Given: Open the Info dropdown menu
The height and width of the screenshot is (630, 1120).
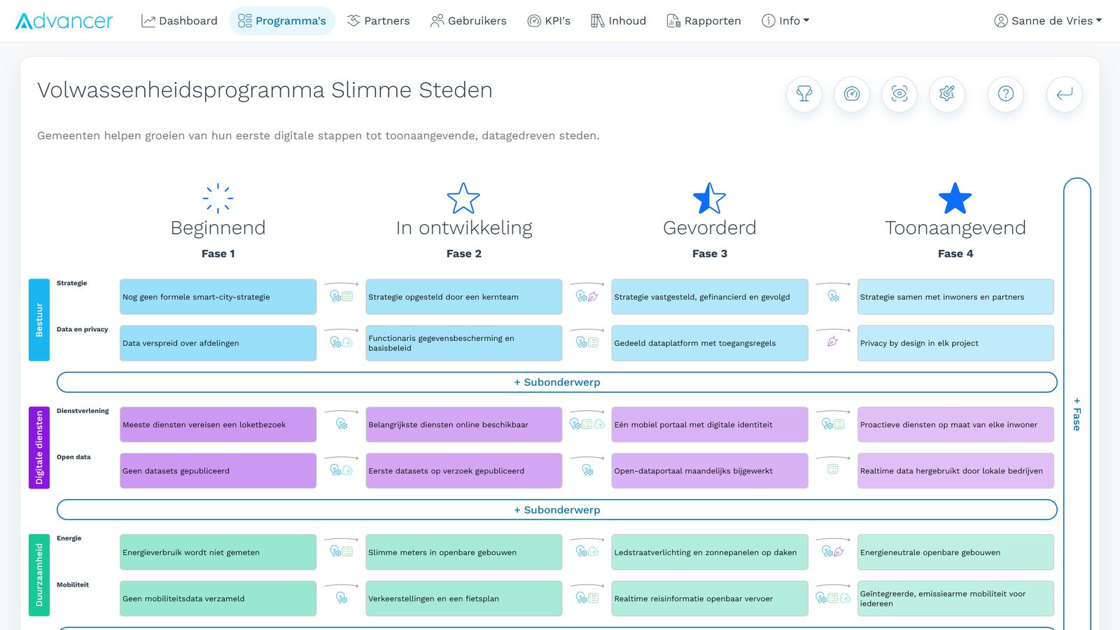Looking at the screenshot, I should (785, 21).
